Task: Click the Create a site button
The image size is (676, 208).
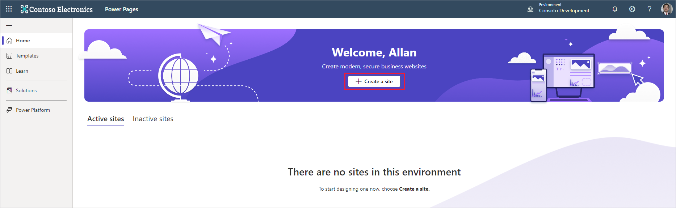Action: pos(374,81)
